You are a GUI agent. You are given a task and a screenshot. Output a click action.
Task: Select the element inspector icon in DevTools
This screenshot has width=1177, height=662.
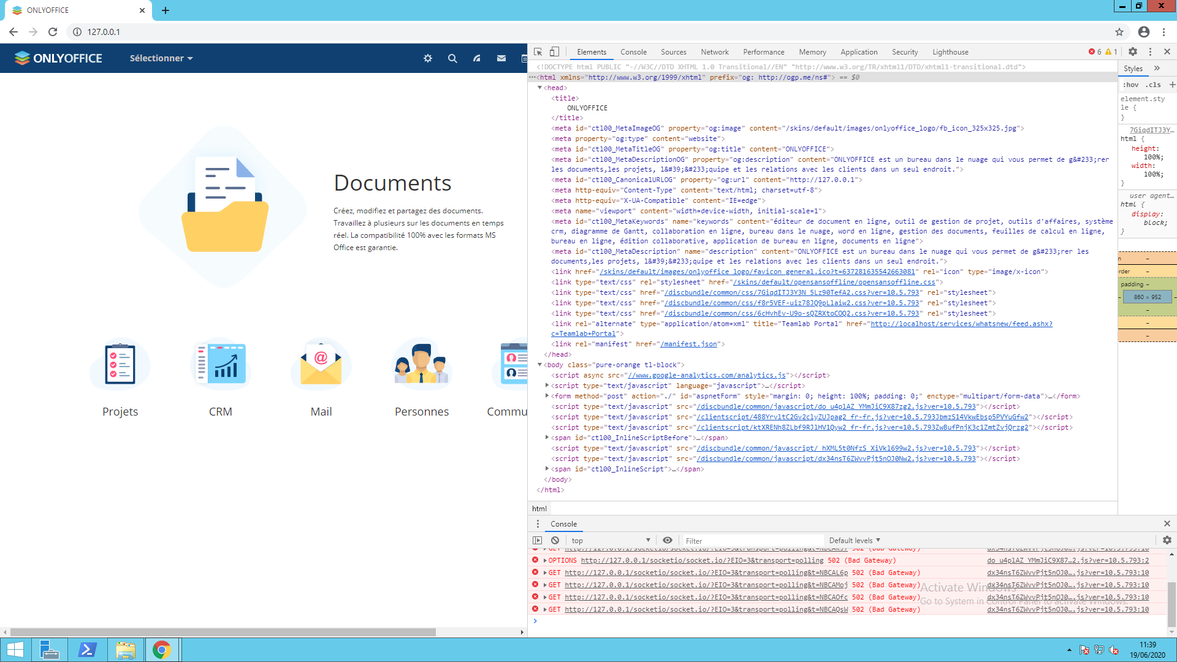[x=538, y=51]
